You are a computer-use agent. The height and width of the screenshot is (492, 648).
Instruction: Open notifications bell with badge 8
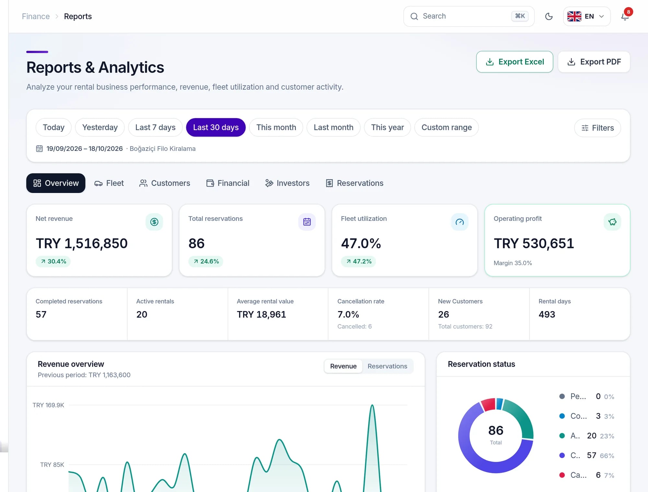[x=625, y=16]
